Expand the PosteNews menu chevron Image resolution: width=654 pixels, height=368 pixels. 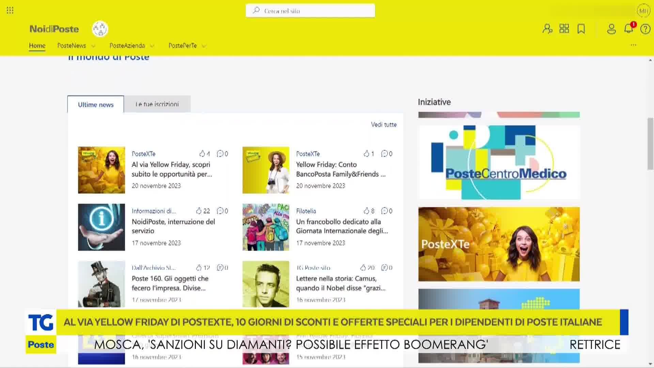(x=93, y=46)
